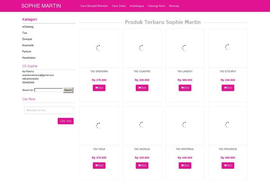This screenshot has height=180, width=270.
Task: Open TAS MONTREAL product title
Action: coord(185,149)
